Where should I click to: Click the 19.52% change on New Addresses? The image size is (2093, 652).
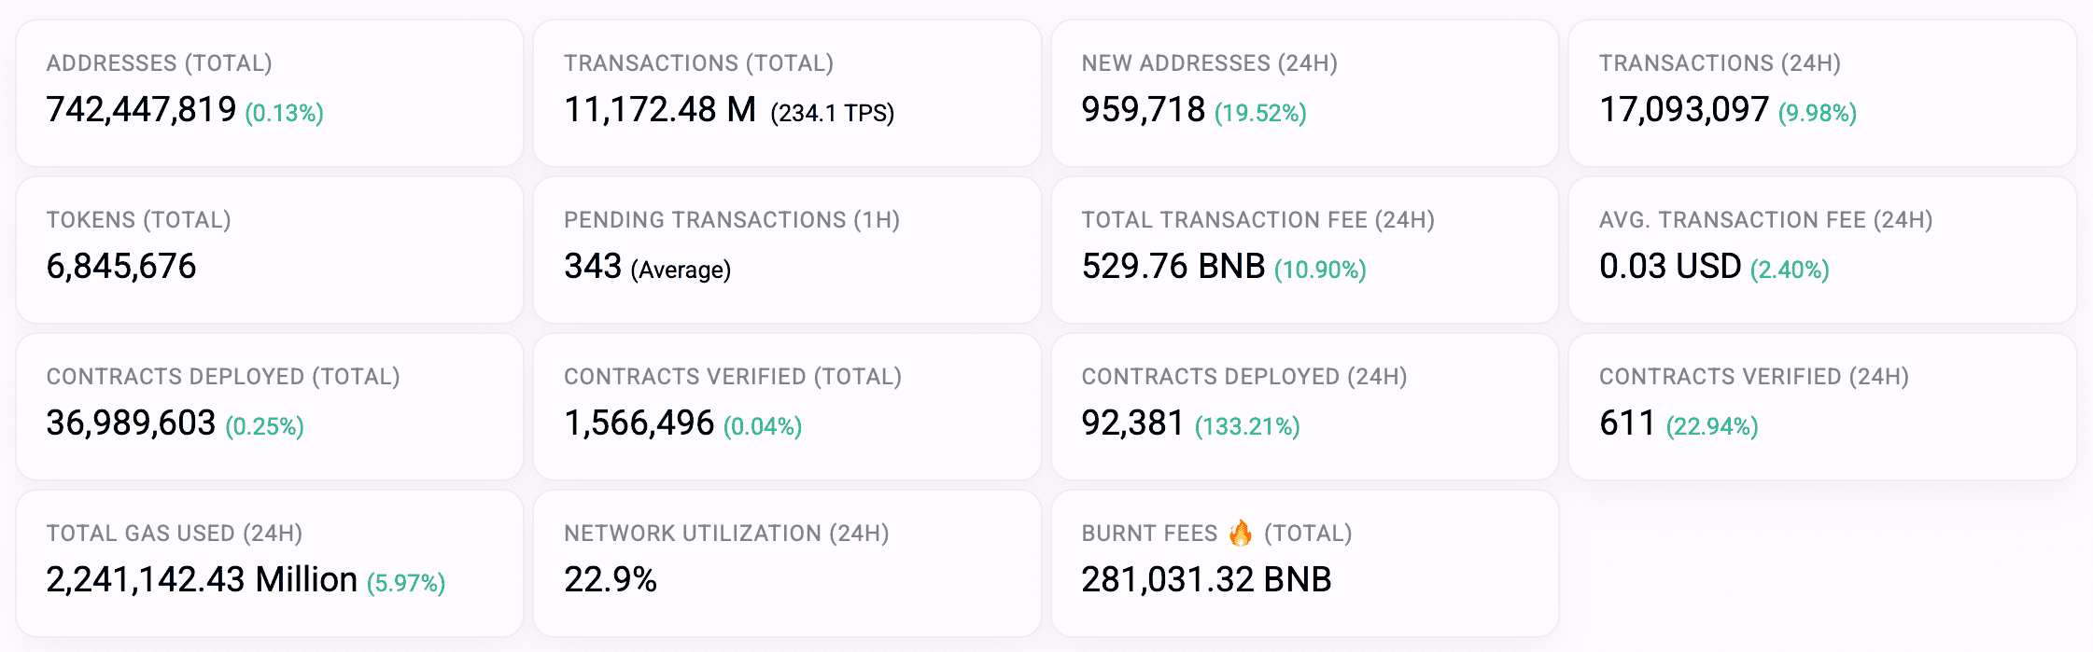(x=1260, y=113)
